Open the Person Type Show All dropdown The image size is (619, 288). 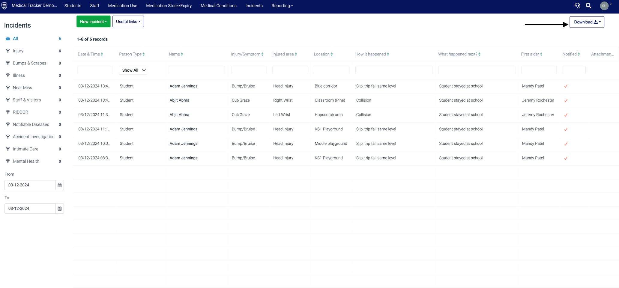pos(133,70)
